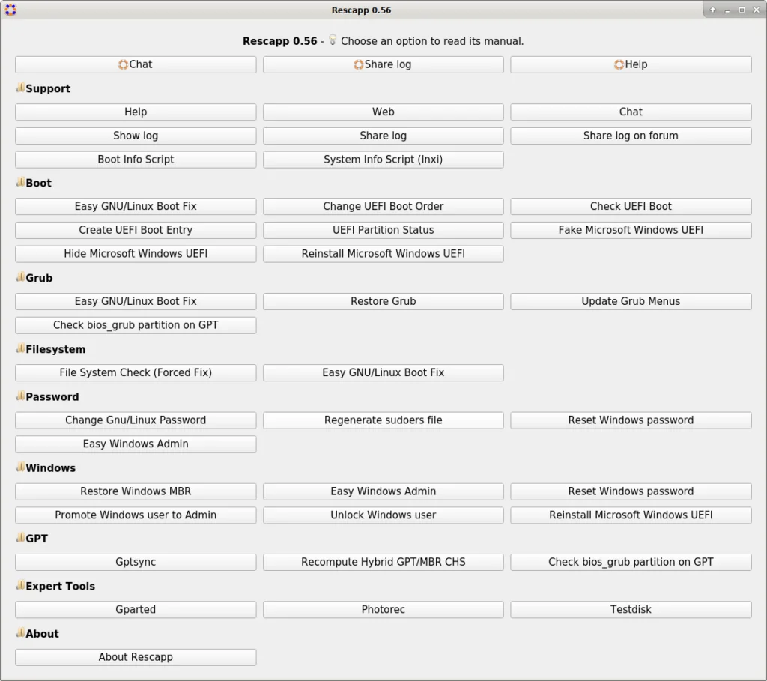Screen dimensions: 767x681
Task: Choose File System Check (Forced Fix)
Action: click(x=136, y=373)
